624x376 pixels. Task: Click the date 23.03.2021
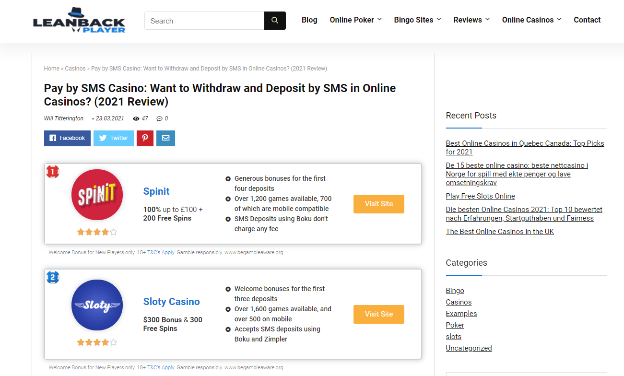109,118
